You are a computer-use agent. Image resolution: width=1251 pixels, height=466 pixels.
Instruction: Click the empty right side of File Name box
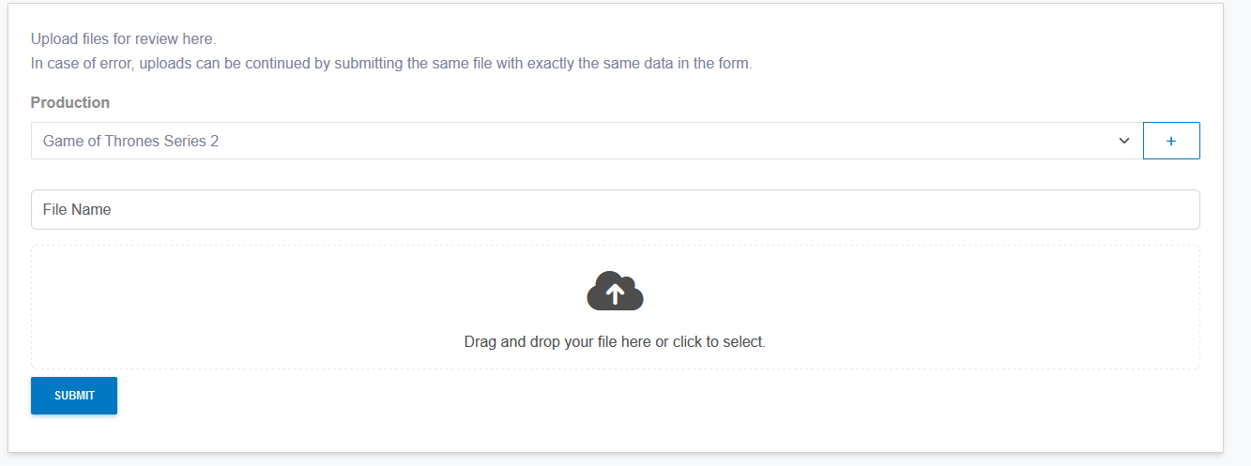tap(1032, 210)
